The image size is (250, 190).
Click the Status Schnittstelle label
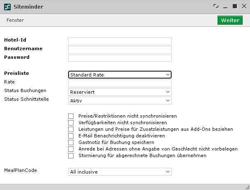(26, 99)
